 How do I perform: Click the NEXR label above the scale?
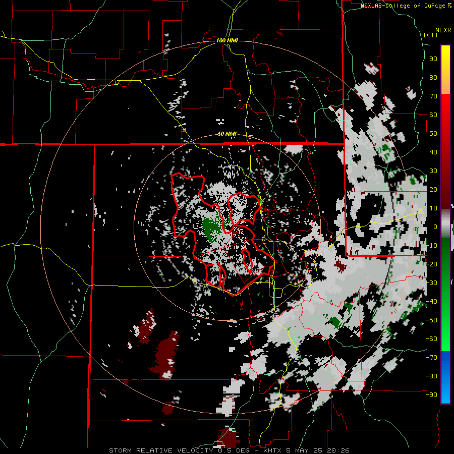(443, 30)
